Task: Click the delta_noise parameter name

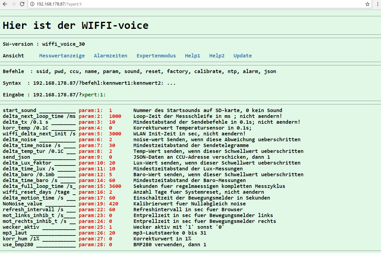Action: tap(19, 139)
